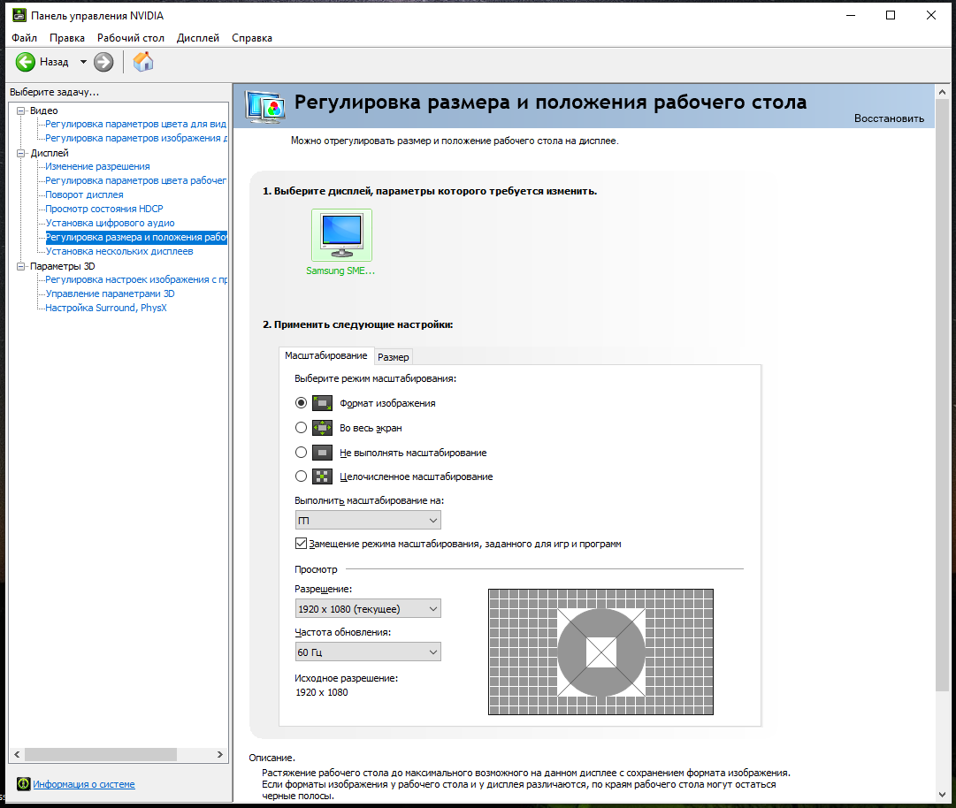
Task: Collapse the 'Видео' tree node
Action: click(x=20, y=111)
